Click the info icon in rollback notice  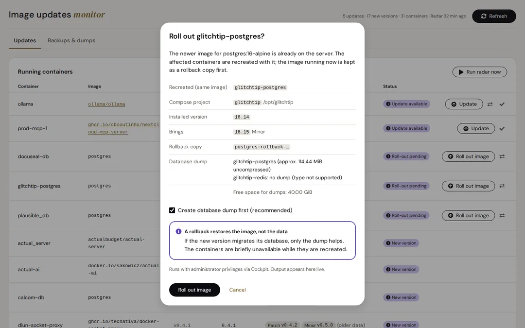[x=178, y=231]
